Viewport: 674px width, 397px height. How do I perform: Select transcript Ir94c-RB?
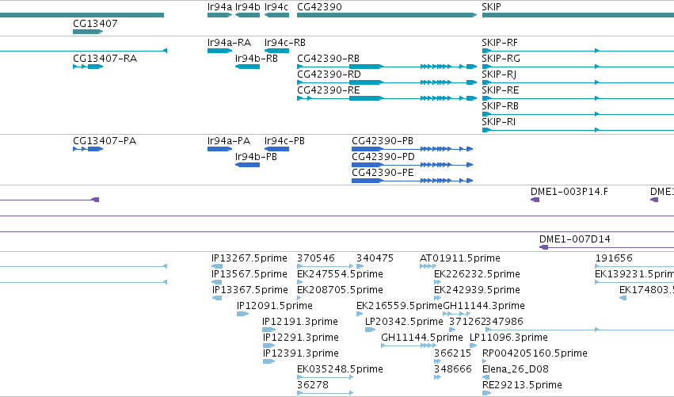pos(276,51)
